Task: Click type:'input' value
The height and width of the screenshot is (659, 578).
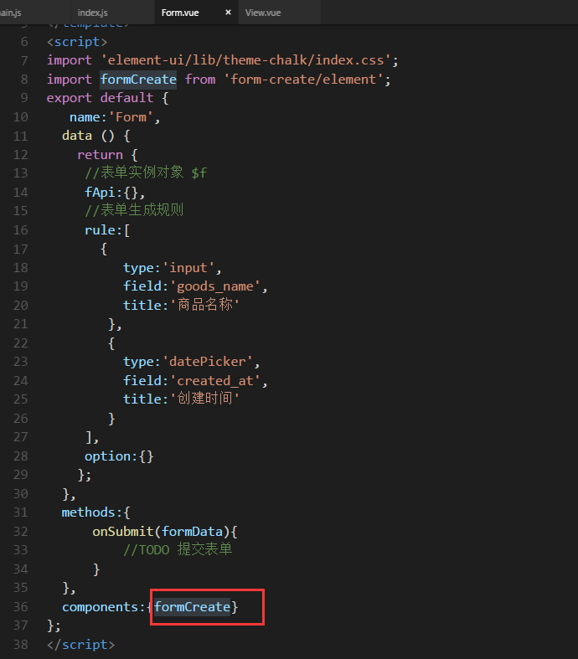Action: click(190, 268)
